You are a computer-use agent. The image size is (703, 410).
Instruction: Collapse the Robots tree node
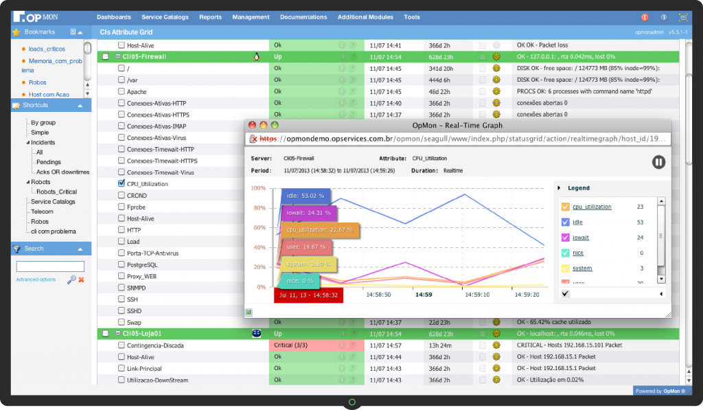pos(27,182)
